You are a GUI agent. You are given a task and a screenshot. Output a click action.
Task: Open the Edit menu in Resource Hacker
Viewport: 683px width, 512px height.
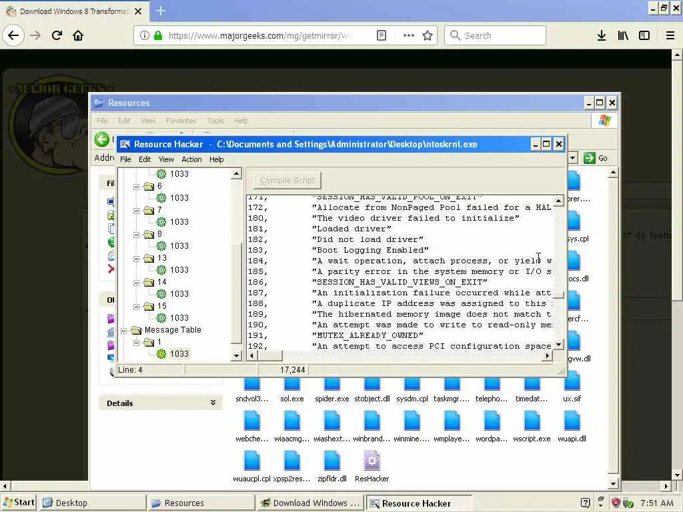[145, 159]
